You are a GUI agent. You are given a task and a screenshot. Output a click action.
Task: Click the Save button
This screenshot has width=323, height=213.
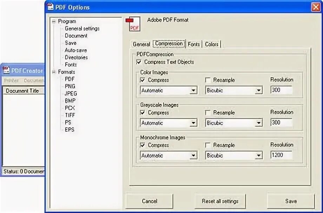[291, 201]
